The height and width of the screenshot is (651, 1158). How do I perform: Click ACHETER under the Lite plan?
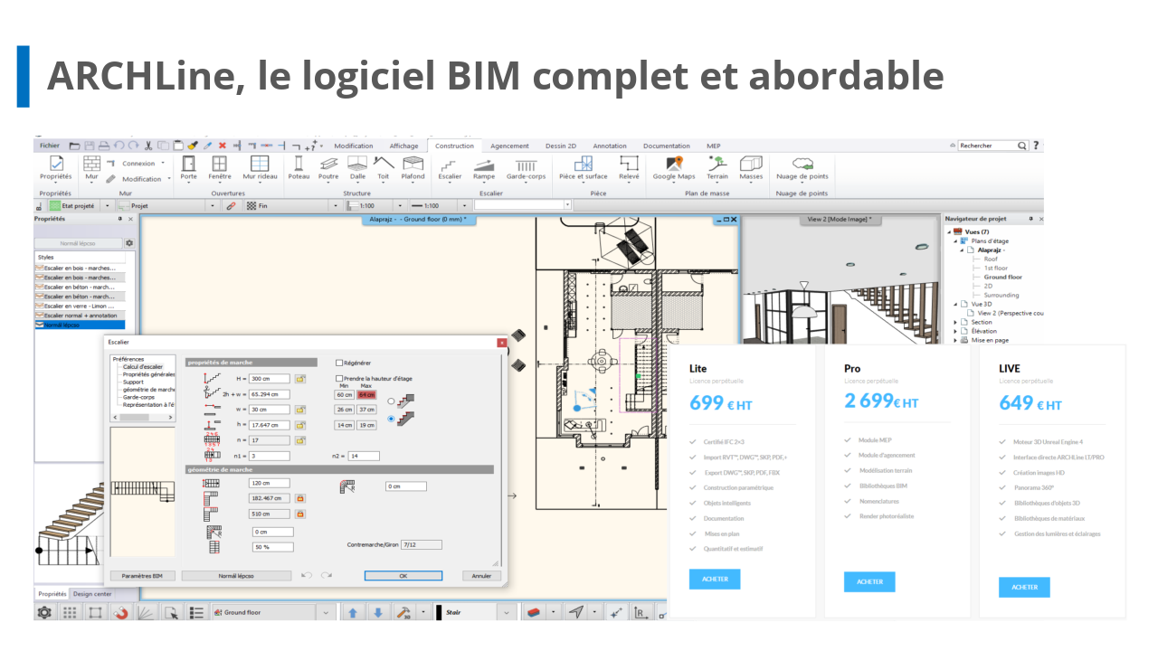[x=715, y=579]
